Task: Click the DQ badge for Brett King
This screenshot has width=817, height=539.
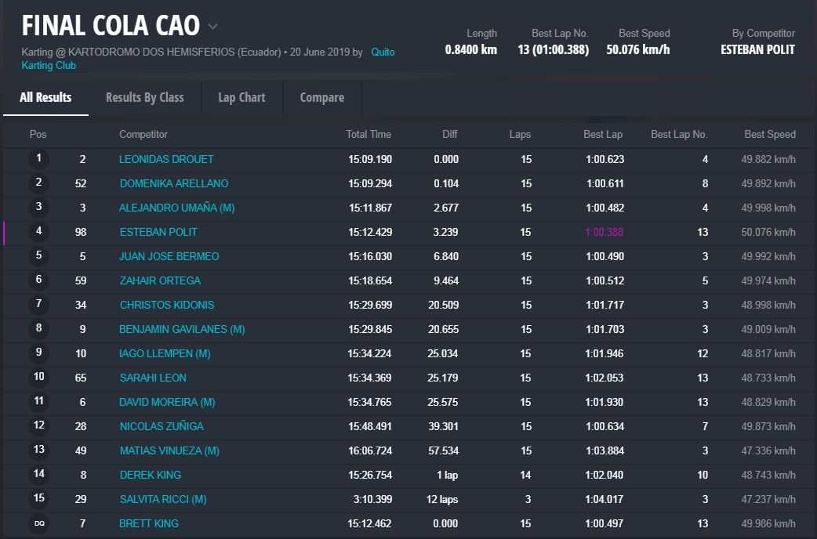Action: coord(38,523)
